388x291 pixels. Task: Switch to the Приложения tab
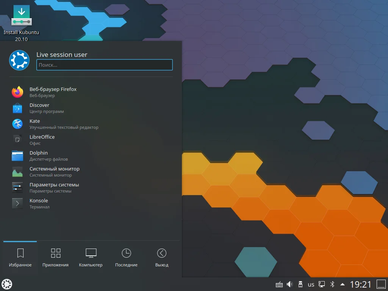point(55,257)
